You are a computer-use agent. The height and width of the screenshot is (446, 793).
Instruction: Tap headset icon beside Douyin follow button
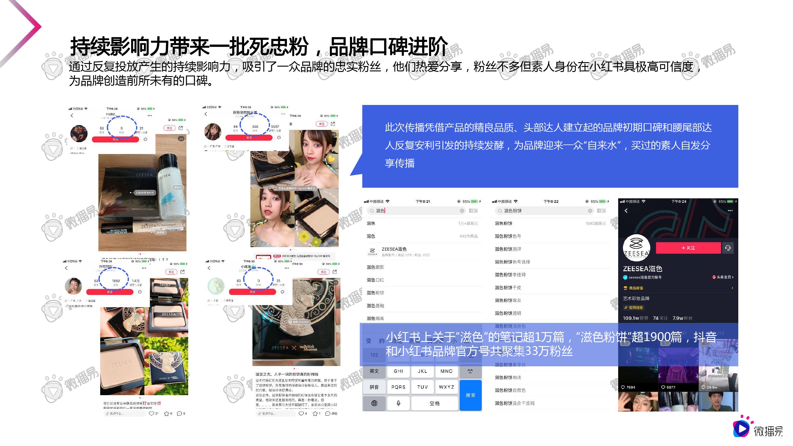[x=728, y=248]
